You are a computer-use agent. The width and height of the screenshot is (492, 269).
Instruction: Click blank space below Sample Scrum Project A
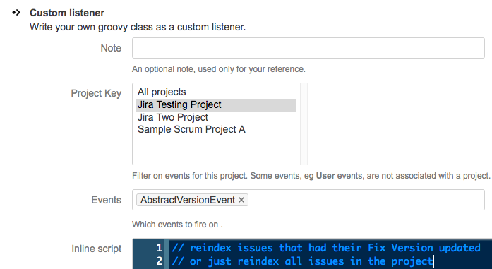click(216, 150)
